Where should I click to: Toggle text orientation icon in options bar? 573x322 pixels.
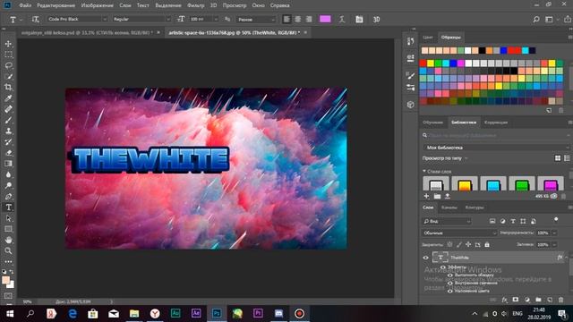(x=35, y=20)
